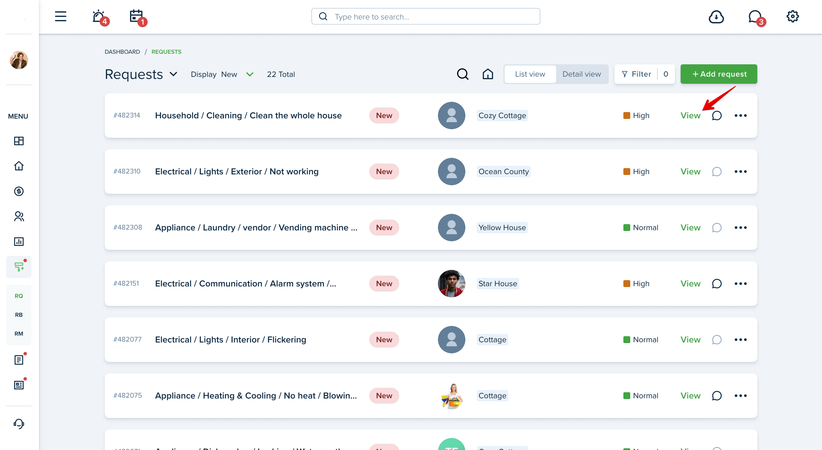Click High priority on request #482310
This screenshot has height=450, width=822.
(636, 172)
